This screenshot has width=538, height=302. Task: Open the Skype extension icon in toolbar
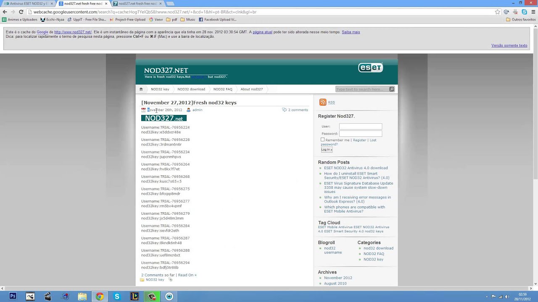pos(524,12)
